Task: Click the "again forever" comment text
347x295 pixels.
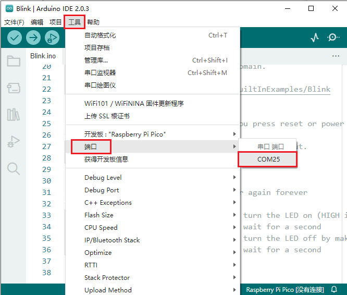Action: [278, 192]
